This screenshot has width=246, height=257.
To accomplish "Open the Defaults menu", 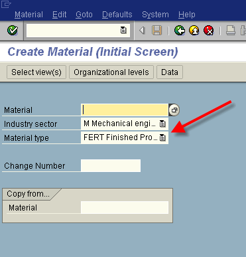I will (117, 15).
